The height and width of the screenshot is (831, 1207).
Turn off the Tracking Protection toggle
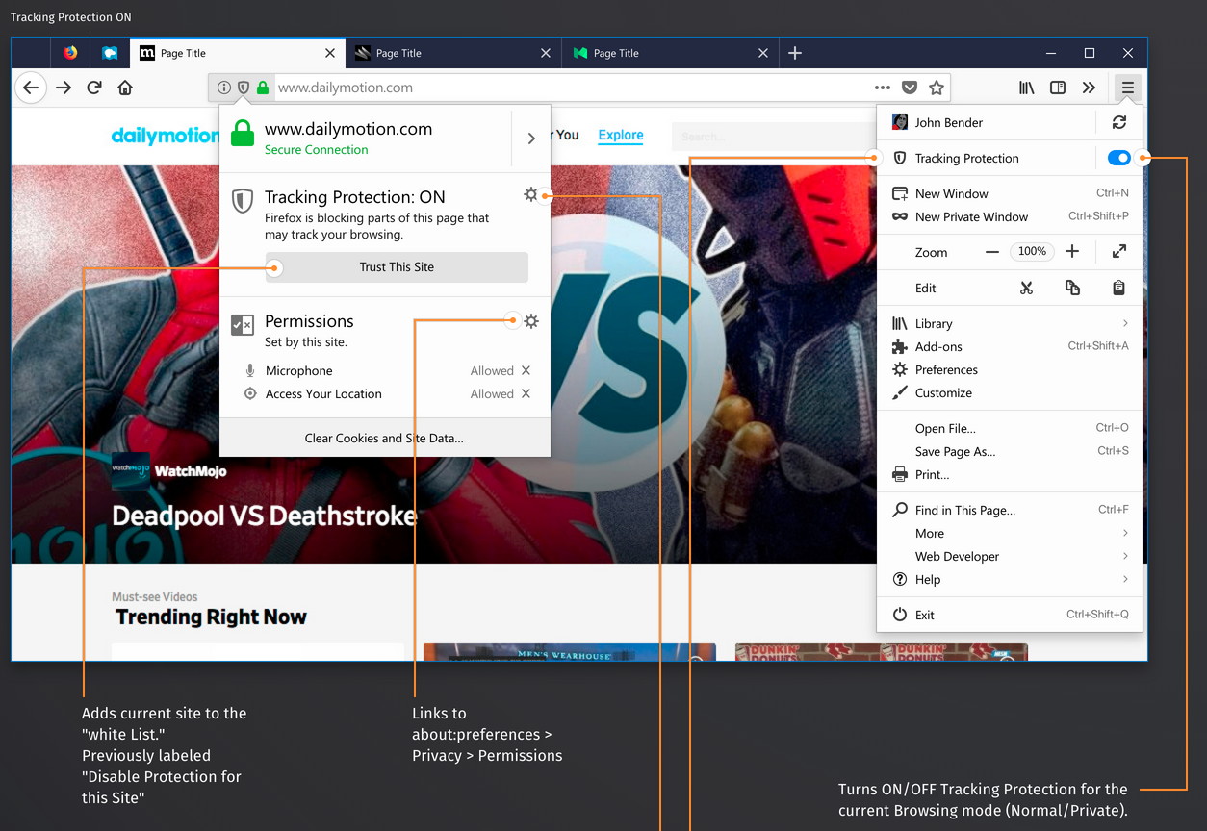[x=1118, y=158]
